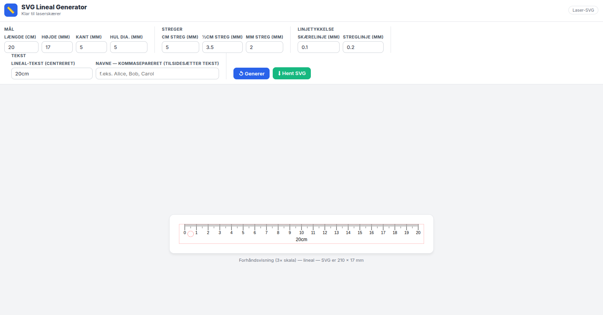Image resolution: width=603 pixels, height=315 pixels.
Task: Click the 'LINEAL-TEKST (CENTRERET)' label
Action: tap(43, 63)
